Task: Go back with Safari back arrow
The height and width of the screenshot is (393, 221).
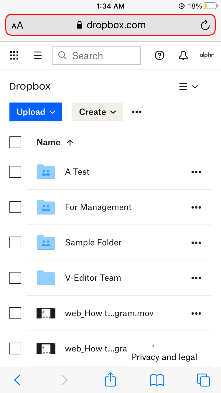Action: [17, 380]
